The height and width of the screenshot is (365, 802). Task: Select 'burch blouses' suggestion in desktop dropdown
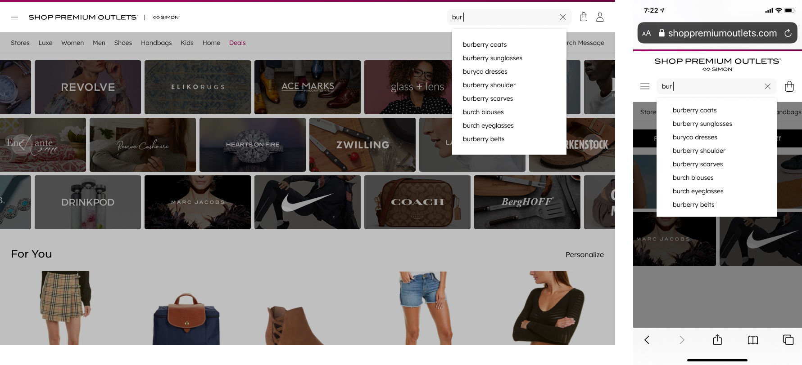click(483, 112)
